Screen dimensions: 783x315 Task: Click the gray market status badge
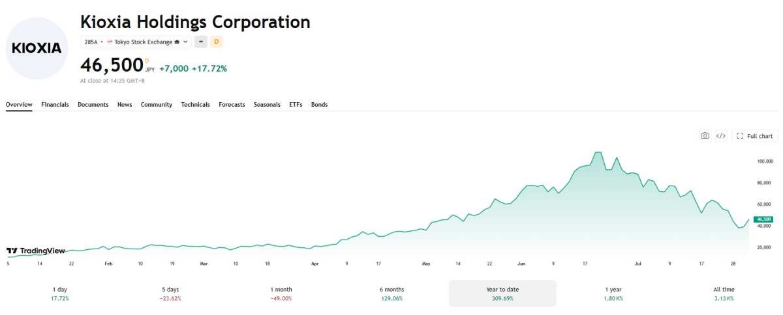coord(201,42)
